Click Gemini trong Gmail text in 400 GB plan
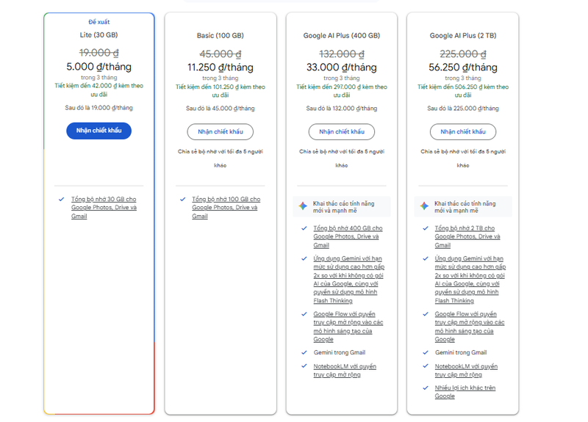This screenshot has width=588, height=422. 340,352
